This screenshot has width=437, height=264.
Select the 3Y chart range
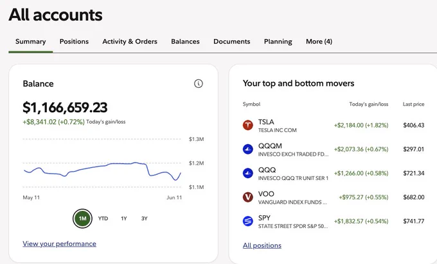(144, 219)
